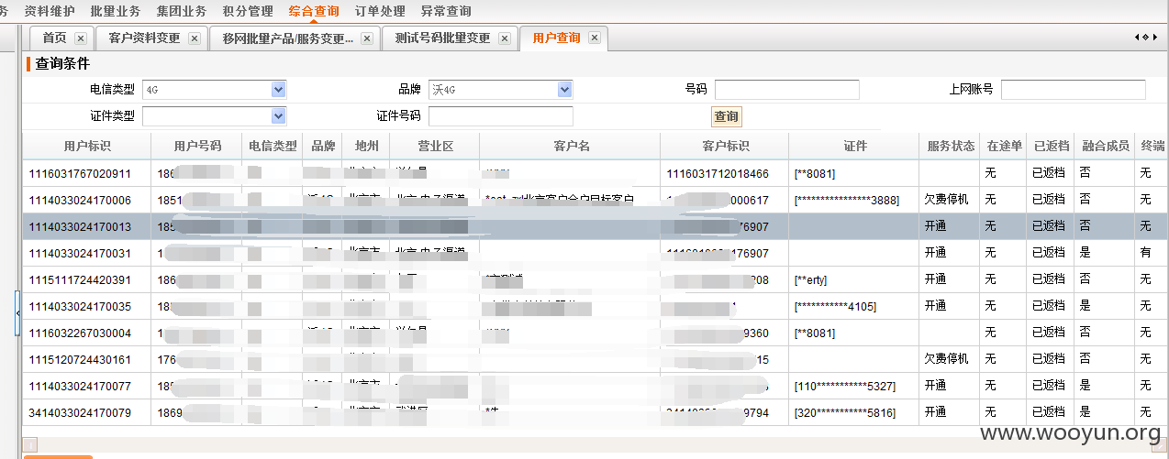Collapse the left side panel handle
Viewport: 1169px width, 459px height.
pyautogui.click(x=17, y=314)
